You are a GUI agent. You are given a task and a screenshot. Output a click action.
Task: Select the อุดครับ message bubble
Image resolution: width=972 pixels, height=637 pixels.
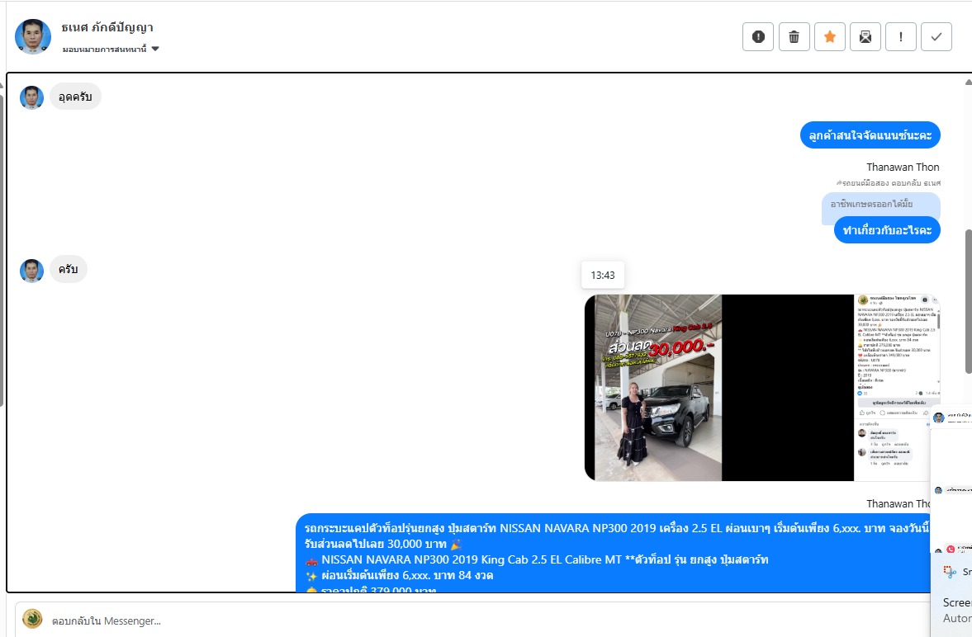75,97
